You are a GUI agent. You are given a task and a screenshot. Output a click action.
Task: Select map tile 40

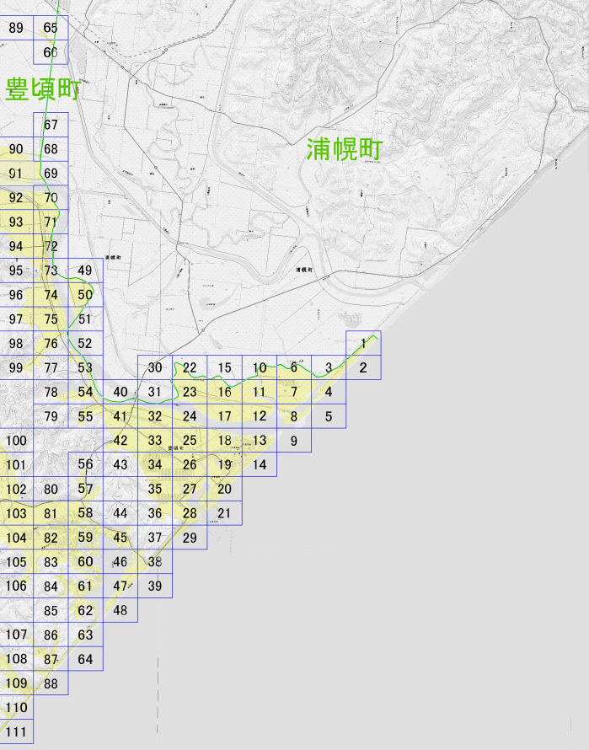120,392
